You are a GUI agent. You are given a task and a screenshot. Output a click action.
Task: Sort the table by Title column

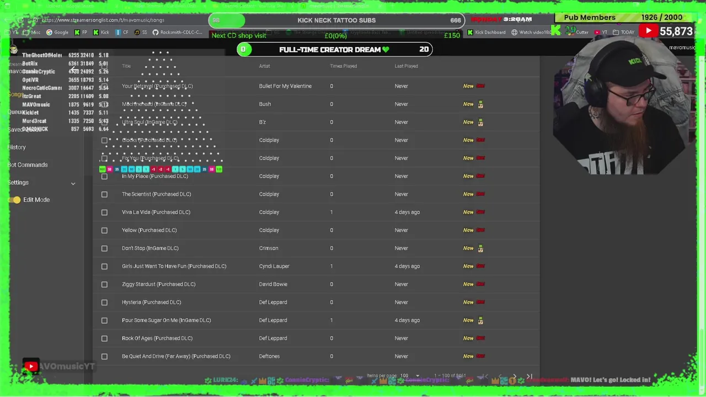(x=126, y=66)
